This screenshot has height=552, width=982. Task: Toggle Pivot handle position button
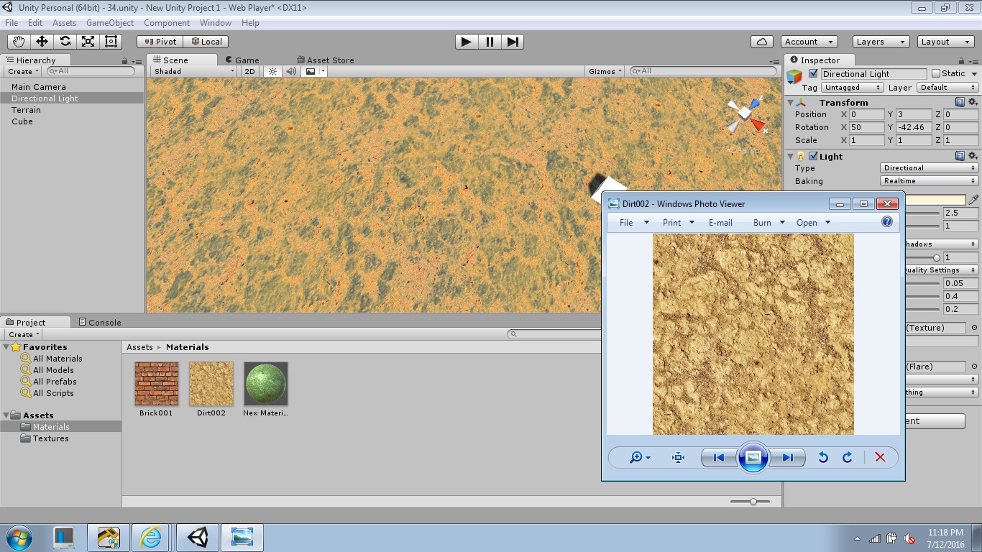[160, 42]
